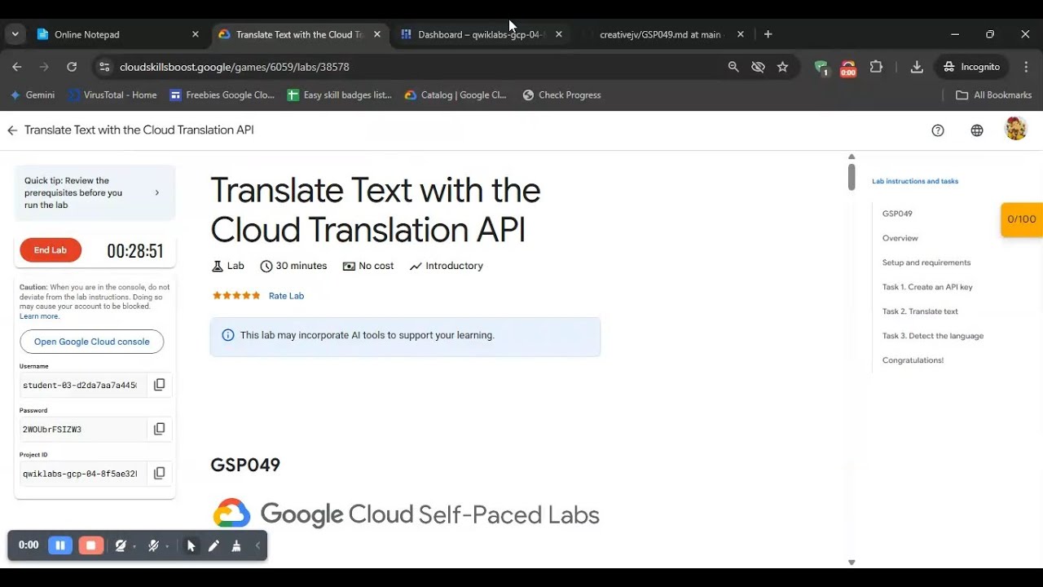
Task: Switch to the Online Notepad tab
Action: (x=117, y=34)
